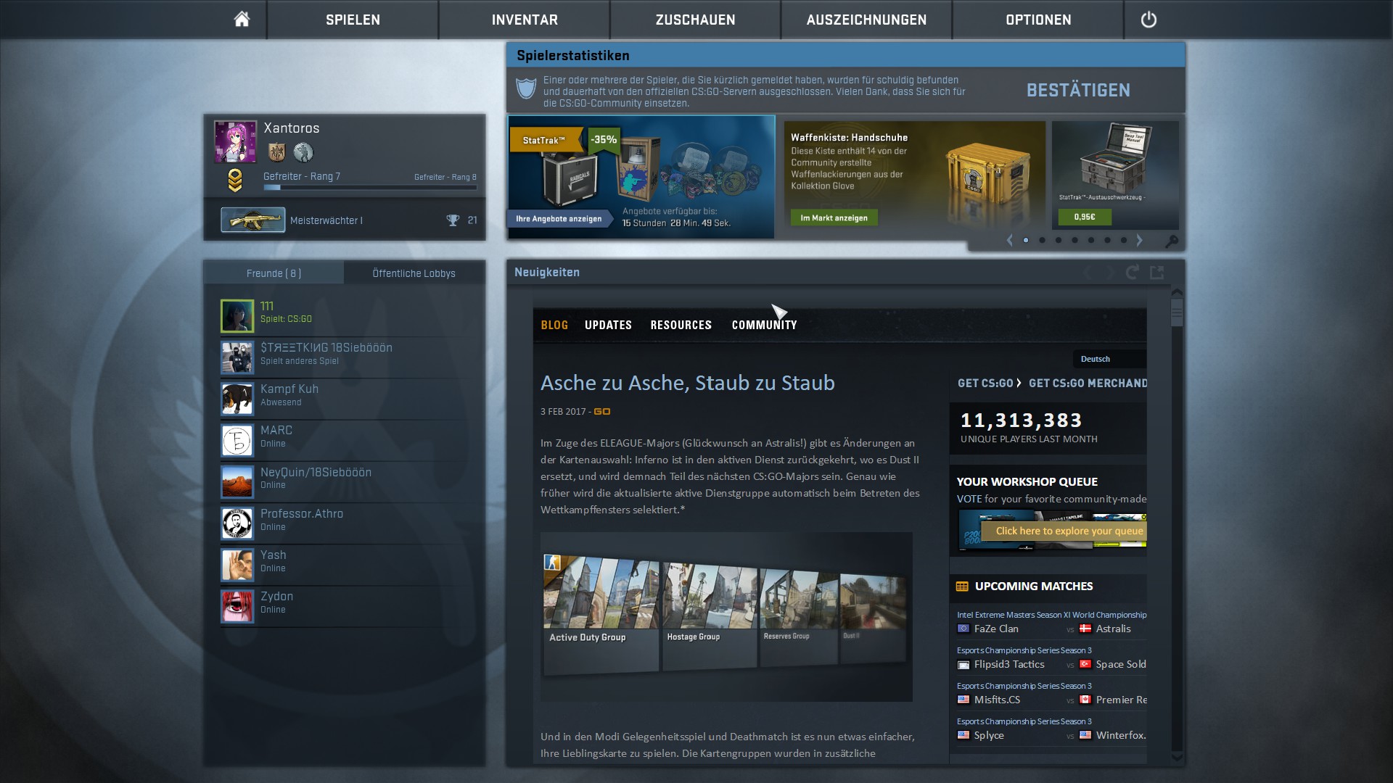Go to previous store carousel page arrow
The height and width of the screenshot is (783, 1393).
(x=1009, y=240)
